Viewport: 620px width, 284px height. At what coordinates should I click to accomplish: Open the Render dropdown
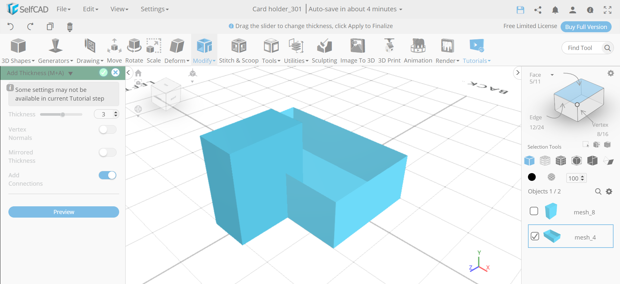coord(447,51)
